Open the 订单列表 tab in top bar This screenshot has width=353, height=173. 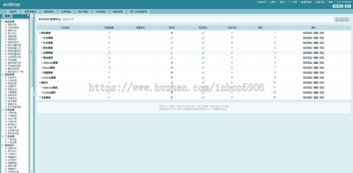coord(66,11)
